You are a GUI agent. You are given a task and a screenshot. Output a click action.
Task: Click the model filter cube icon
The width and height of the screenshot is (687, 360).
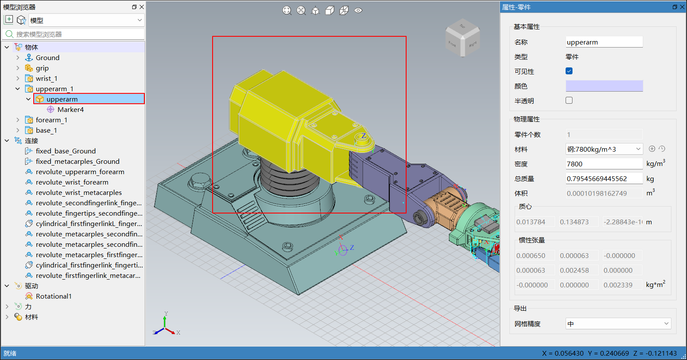coord(21,20)
